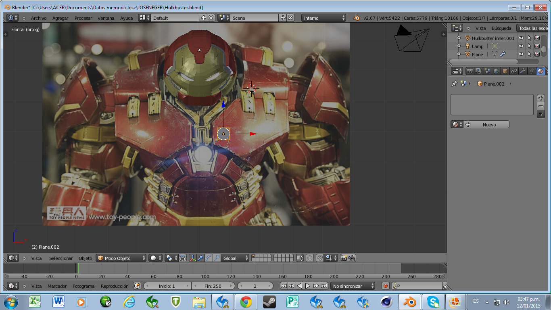Select the translate manipulator arrow icon
The width and height of the screenshot is (551, 310).
[200, 258]
